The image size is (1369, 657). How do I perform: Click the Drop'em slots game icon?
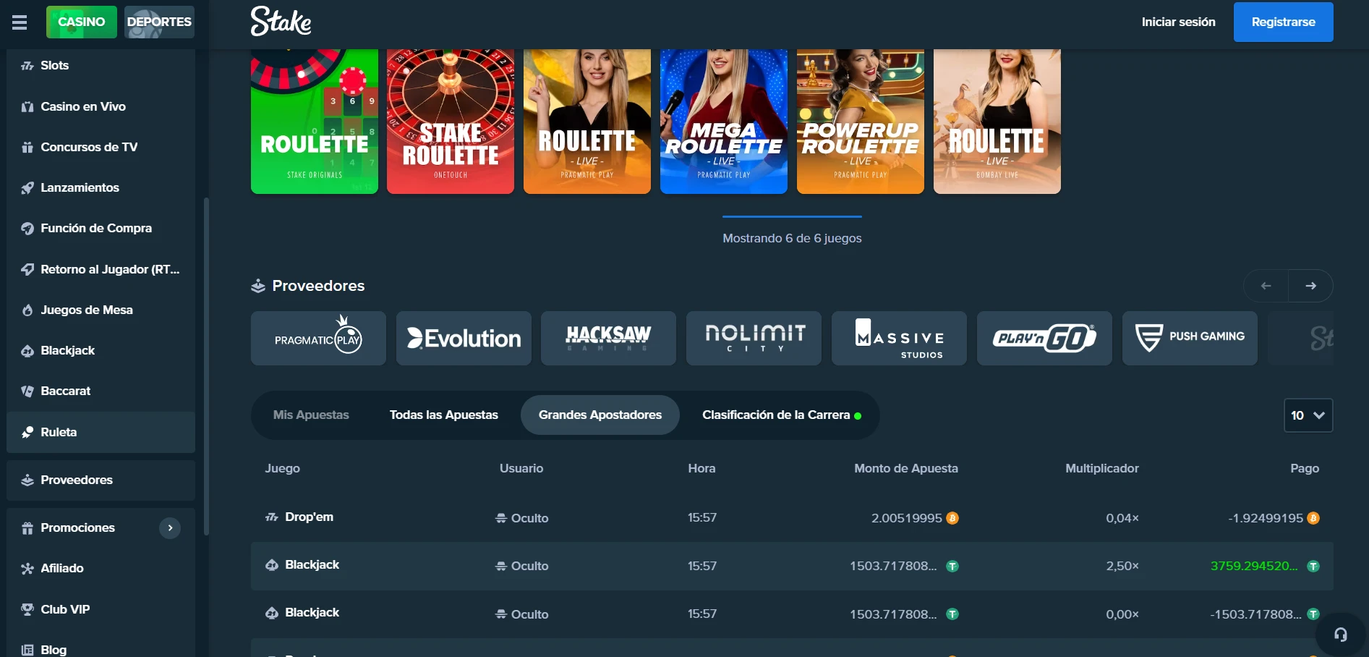pos(272,517)
